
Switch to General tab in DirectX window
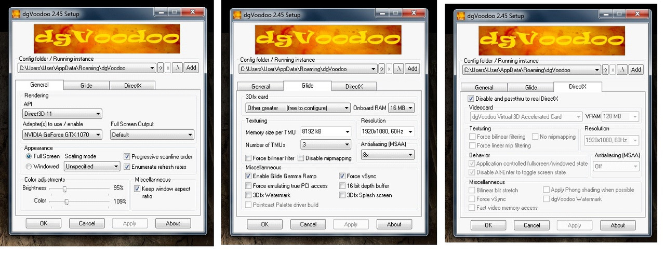coord(484,88)
